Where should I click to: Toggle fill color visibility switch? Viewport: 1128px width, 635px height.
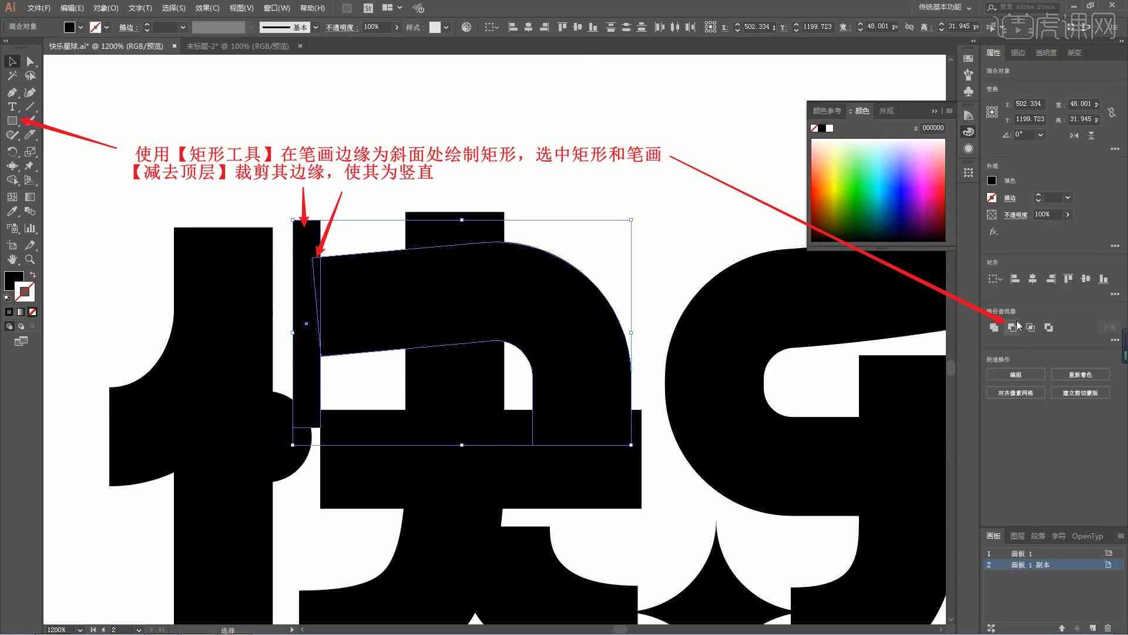coord(992,181)
